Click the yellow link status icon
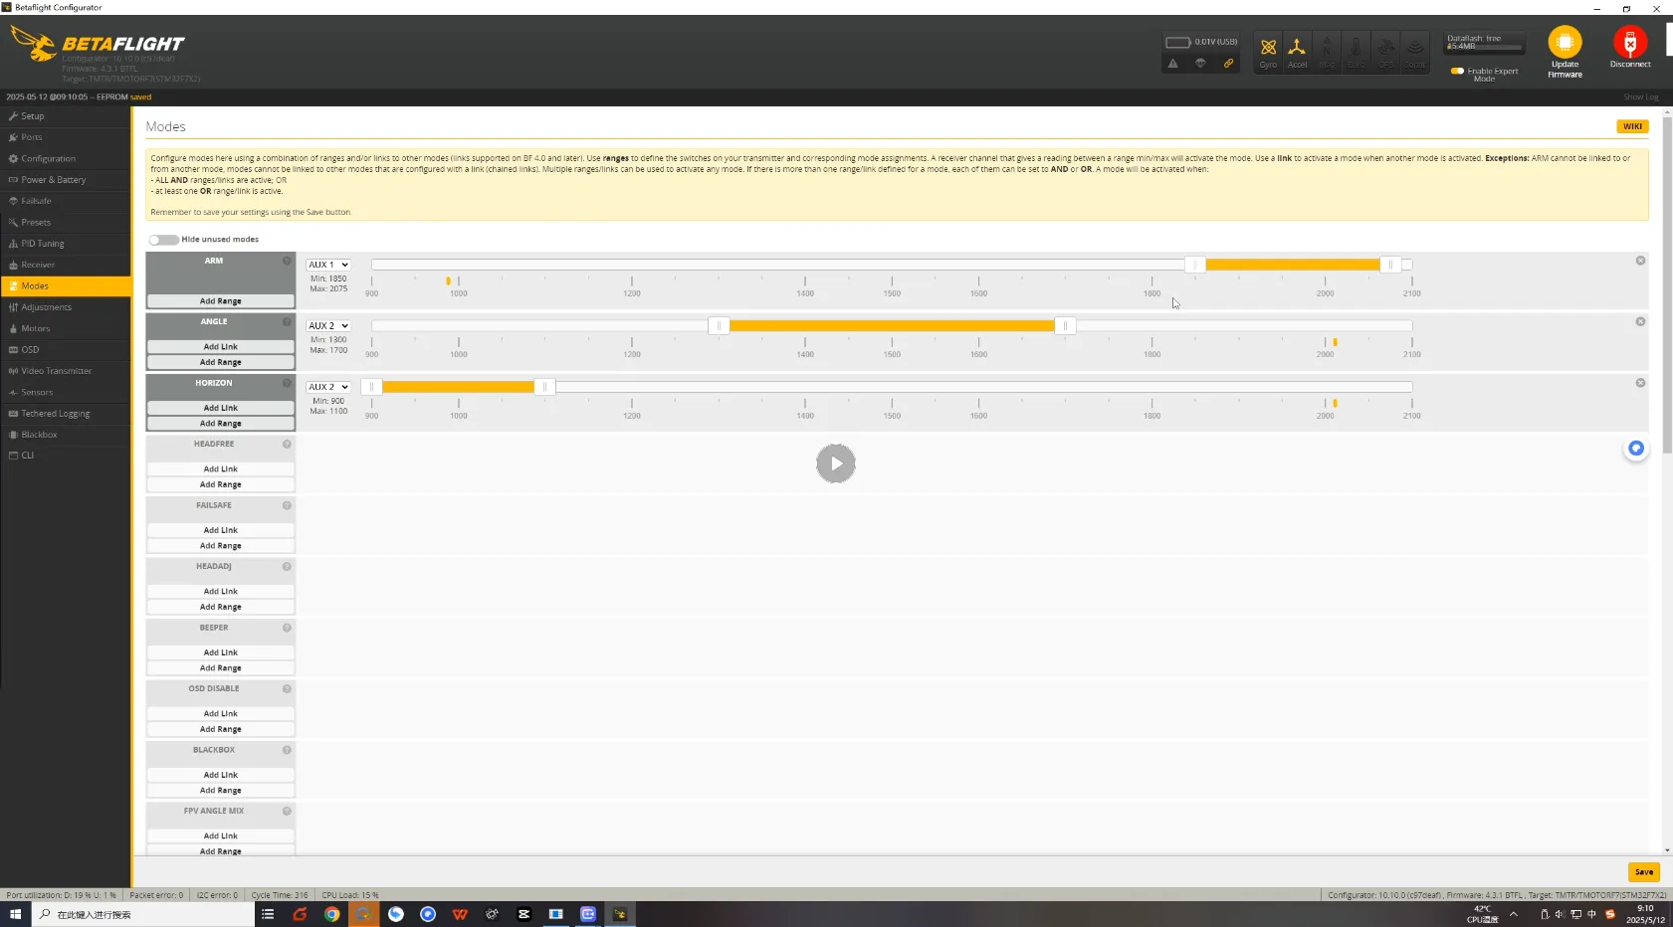The width and height of the screenshot is (1673, 927). (x=1228, y=63)
